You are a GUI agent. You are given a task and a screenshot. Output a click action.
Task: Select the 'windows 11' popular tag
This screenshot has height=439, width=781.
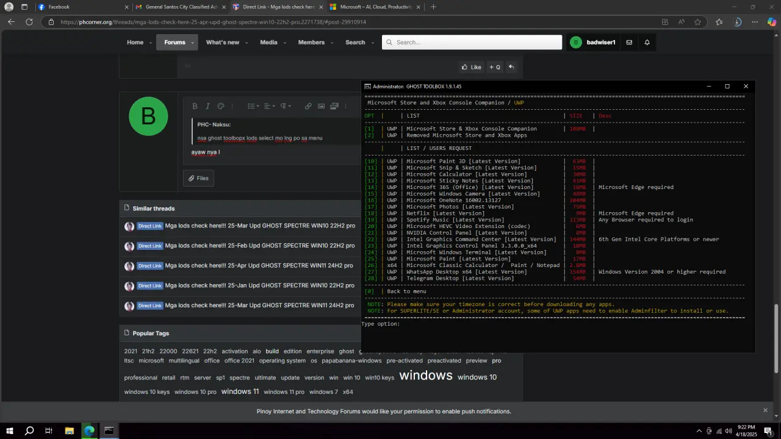tap(240, 391)
